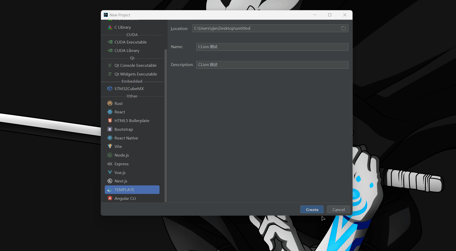Image resolution: width=456 pixels, height=251 pixels.
Task: Click into the Name input field
Action: point(272,47)
